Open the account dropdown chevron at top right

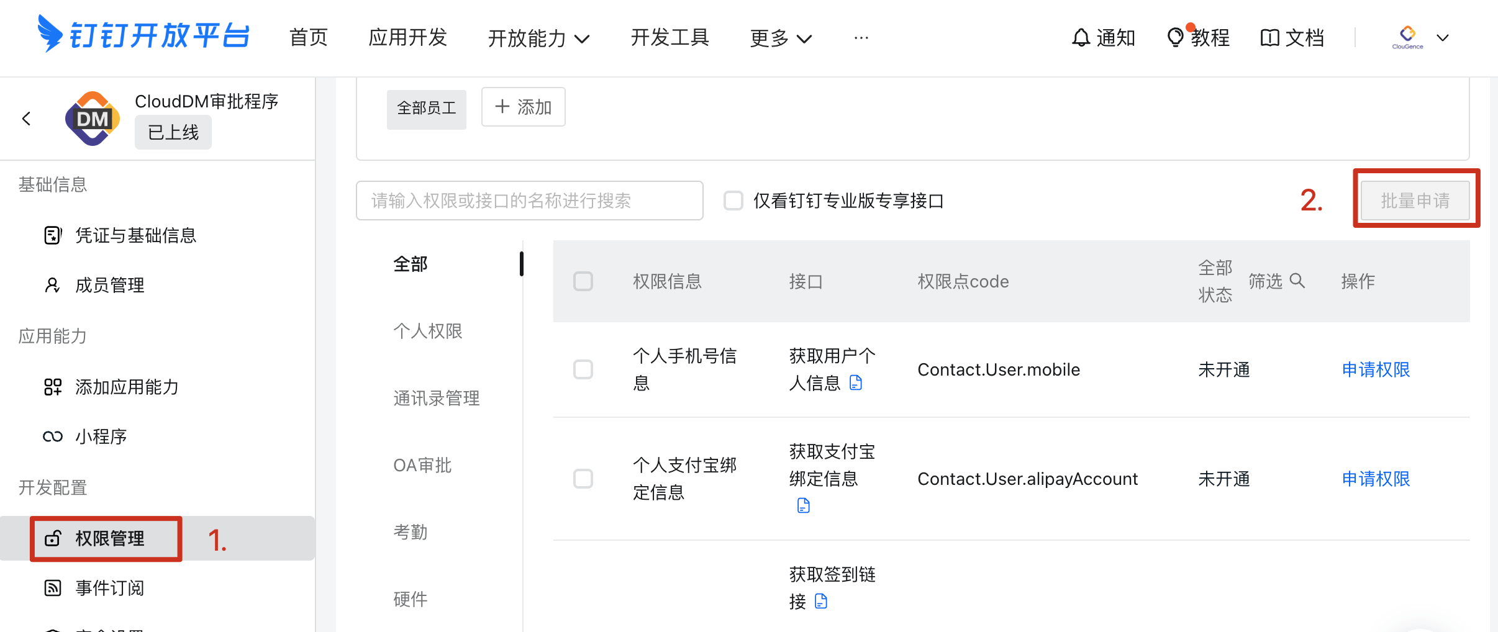(x=1443, y=38)
